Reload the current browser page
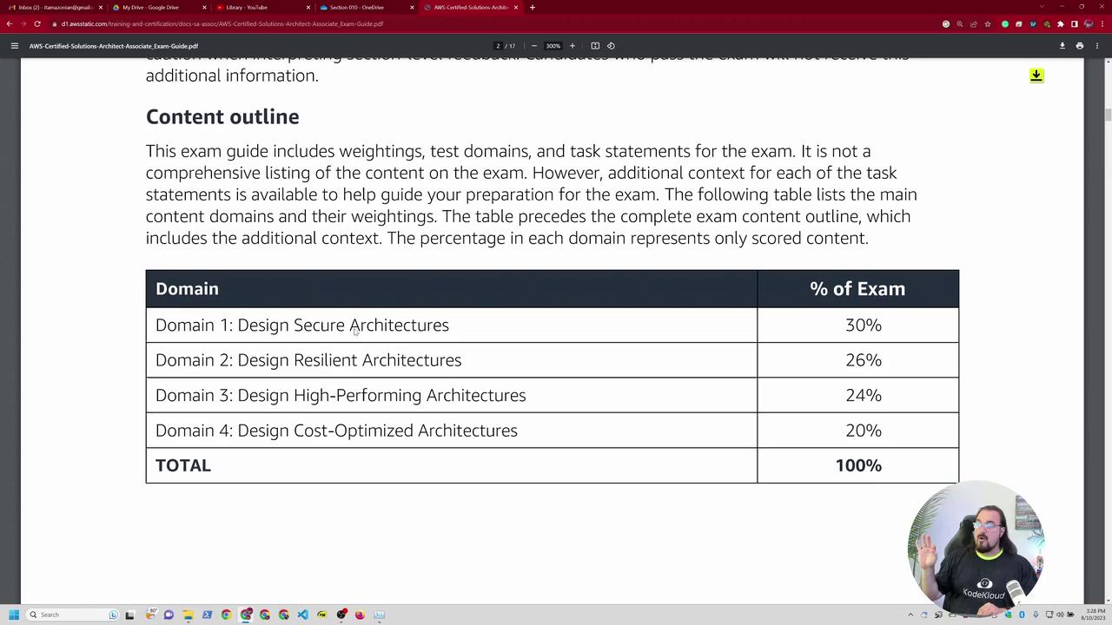1112x625 pixels. (37, 23)
